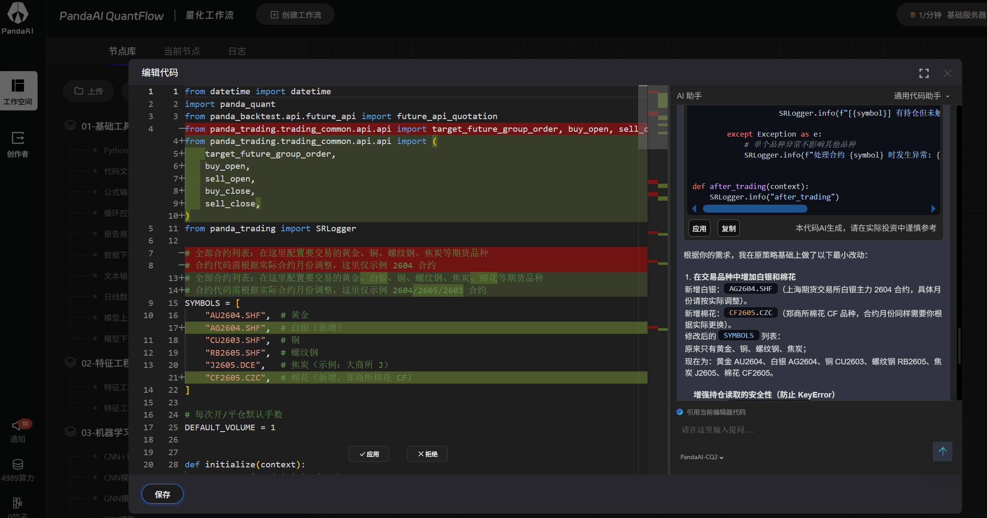Click the 基础服务器 label in the header
The image size is (987, 518).
(x=966, y=15)
